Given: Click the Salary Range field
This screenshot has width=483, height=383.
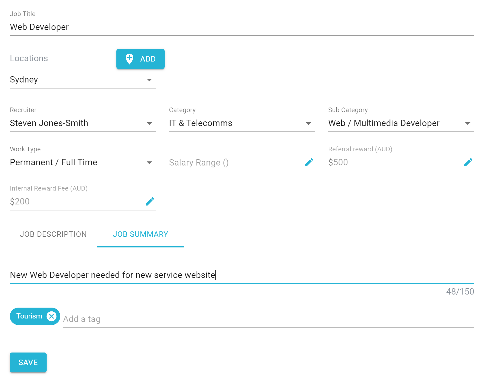Looking at the screenshot, I should (x=236, y=163).
